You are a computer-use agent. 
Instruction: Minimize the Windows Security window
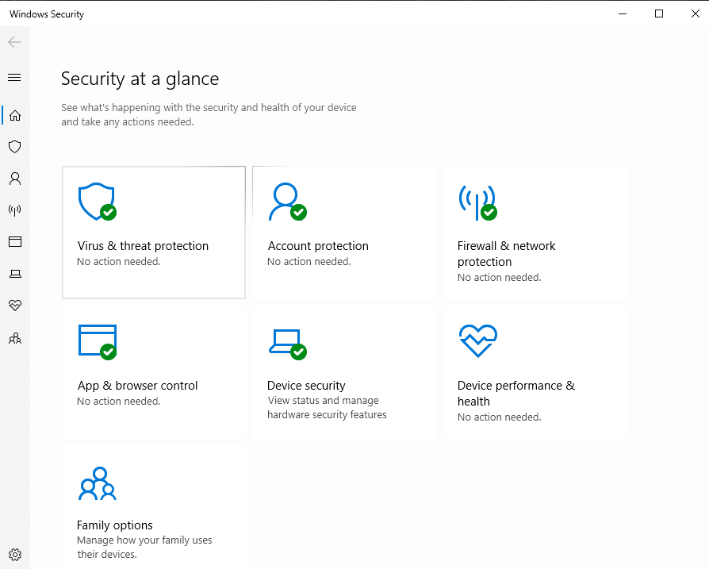[x=623, y=13]
